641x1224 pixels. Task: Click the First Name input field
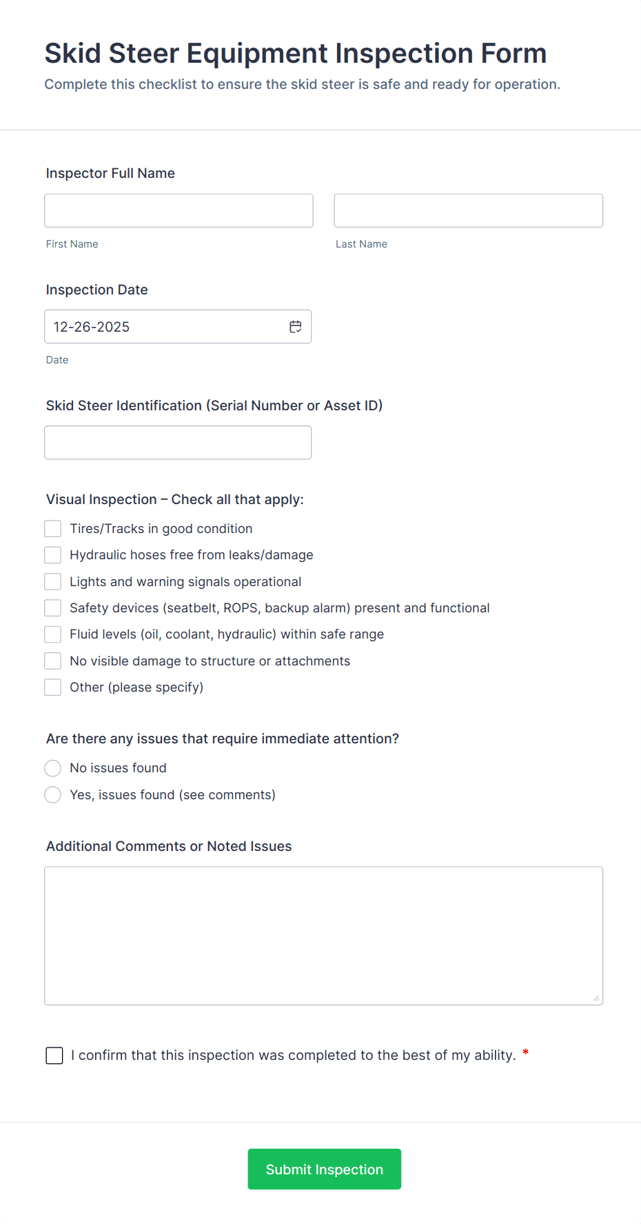[179, 210]
